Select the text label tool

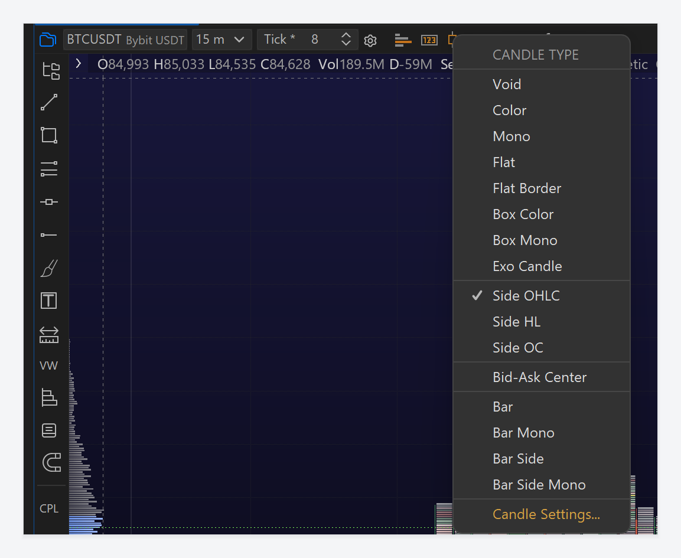coord(48,301)
